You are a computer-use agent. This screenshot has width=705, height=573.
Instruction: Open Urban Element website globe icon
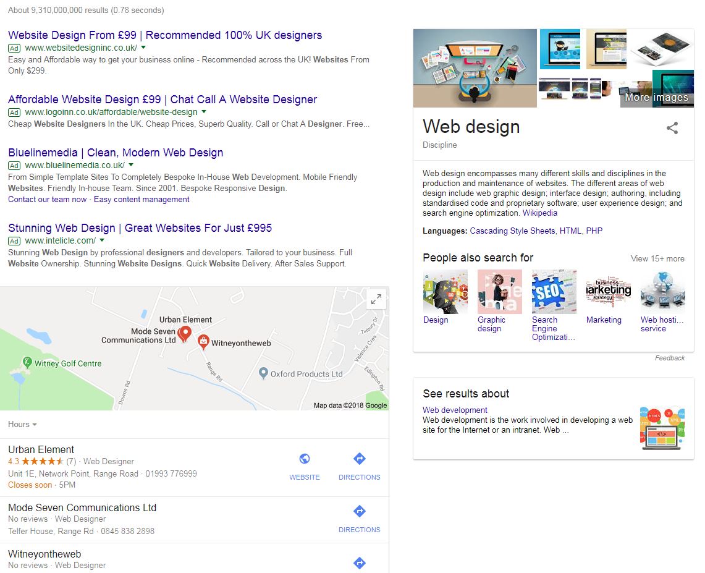pyautogui.click(x=305, y=459)
